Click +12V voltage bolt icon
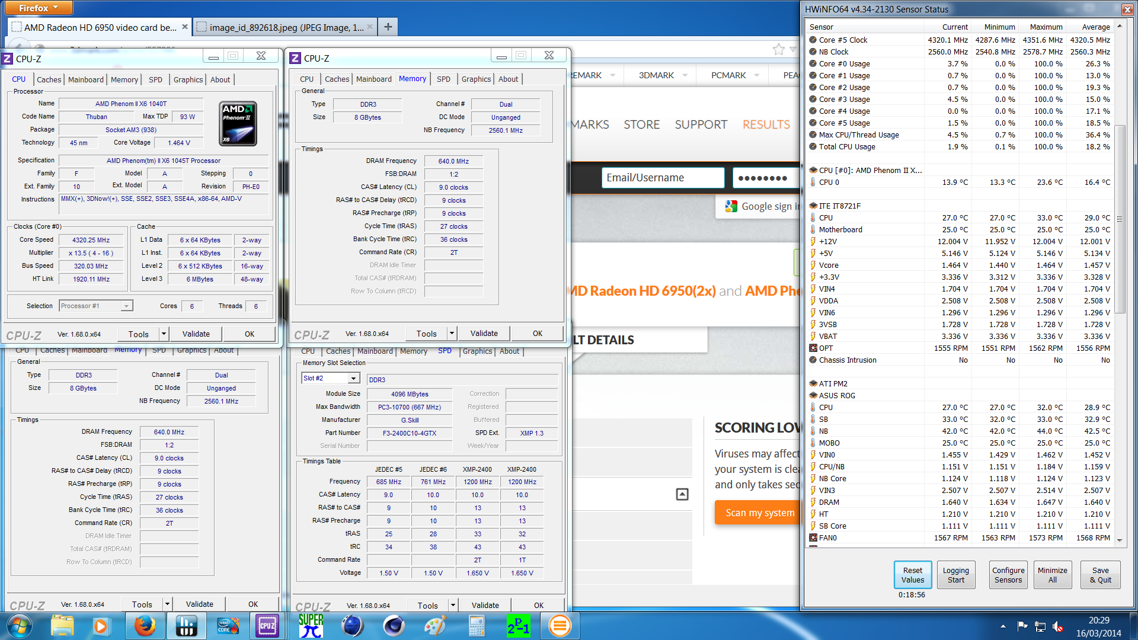The width and height of the screenshot is (1138, 640). coord(813,241)
